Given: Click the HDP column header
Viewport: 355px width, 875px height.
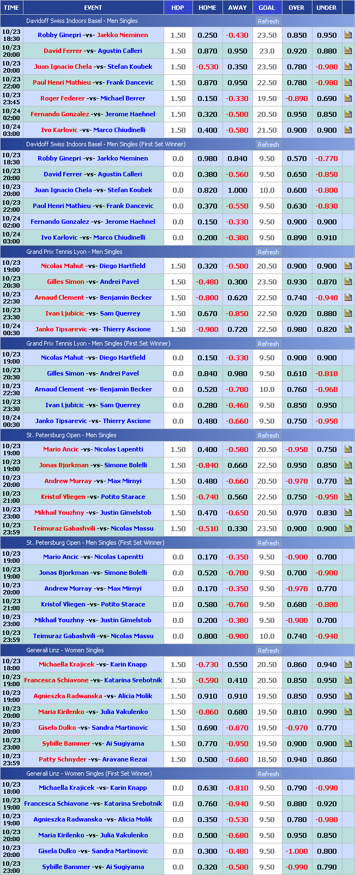Looking at the screenshot, I should (x=178, y=8).
